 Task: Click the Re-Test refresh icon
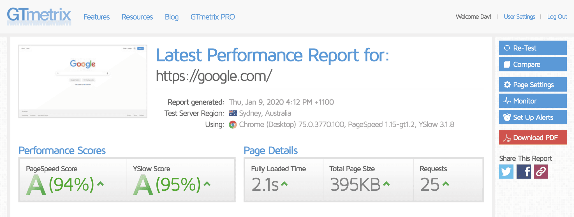pos(507,48)
